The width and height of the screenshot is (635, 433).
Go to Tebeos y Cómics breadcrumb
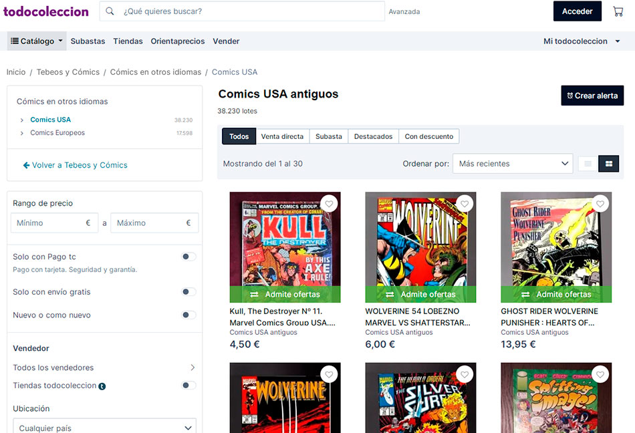click(68, 72)
